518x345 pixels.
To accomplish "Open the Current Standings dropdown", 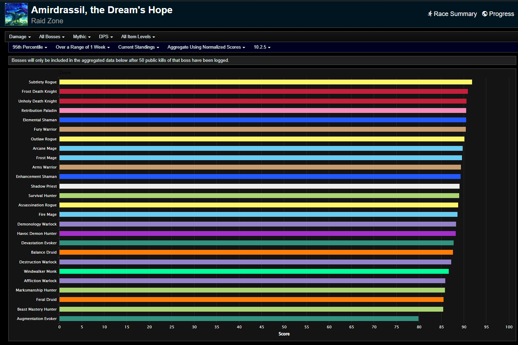I will point(138,47).
